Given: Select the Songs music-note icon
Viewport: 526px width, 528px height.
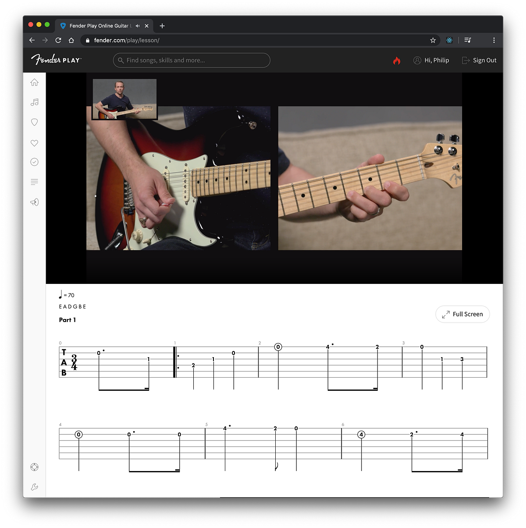Looking at the screenshot, I should pyautogui.click(x=34, y=102).
